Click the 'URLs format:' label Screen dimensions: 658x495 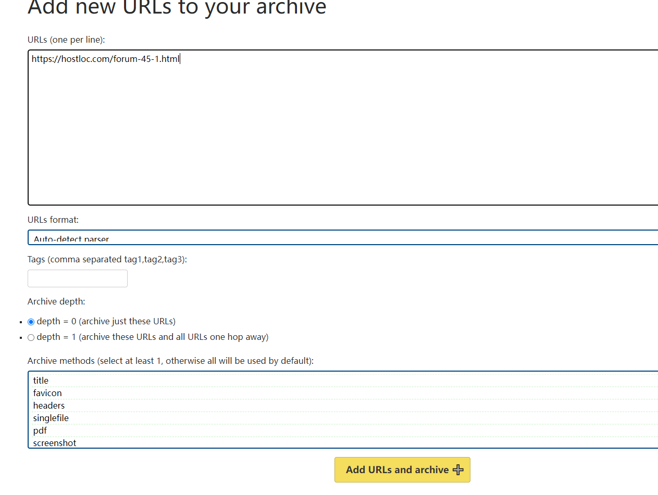coord(53,220)
